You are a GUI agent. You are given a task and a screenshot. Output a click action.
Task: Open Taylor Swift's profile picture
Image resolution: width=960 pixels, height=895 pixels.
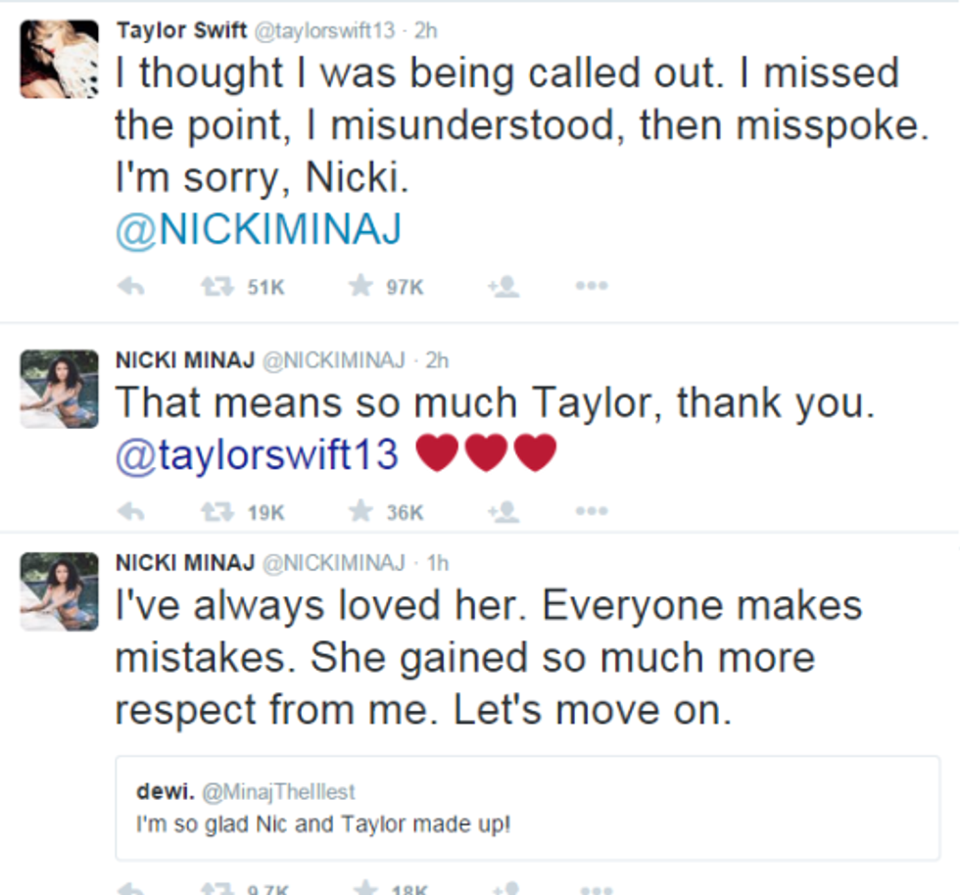tap(59, 59)
